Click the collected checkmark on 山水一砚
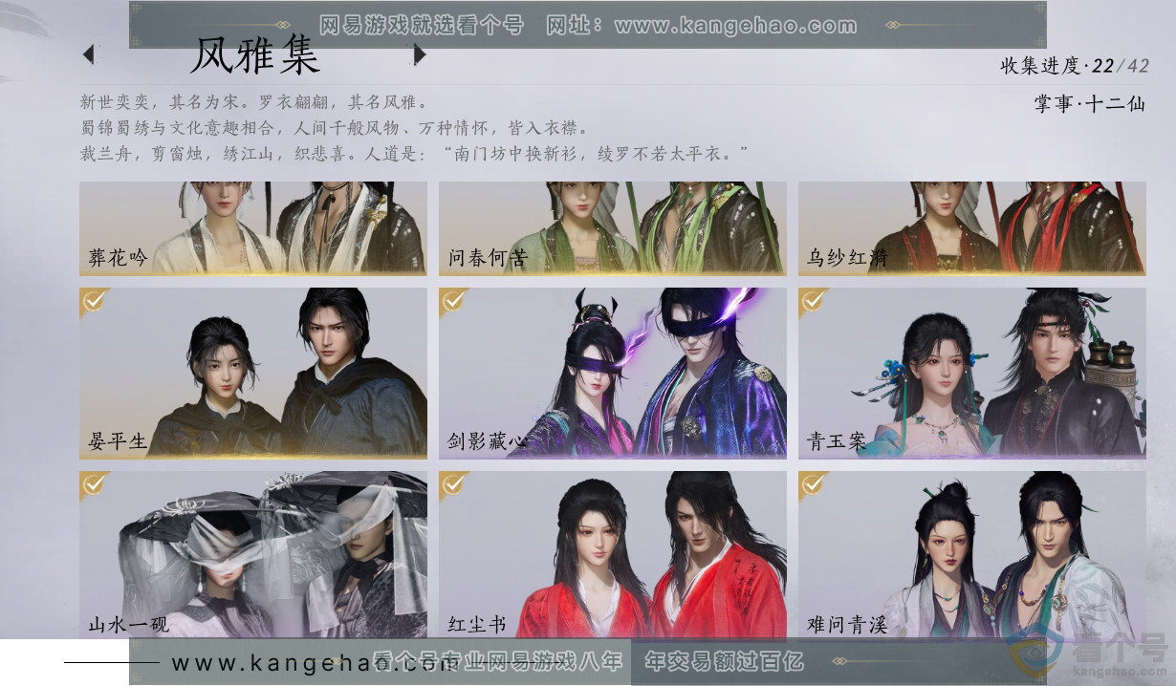1176x686 pixels. [x=94, y=484]
